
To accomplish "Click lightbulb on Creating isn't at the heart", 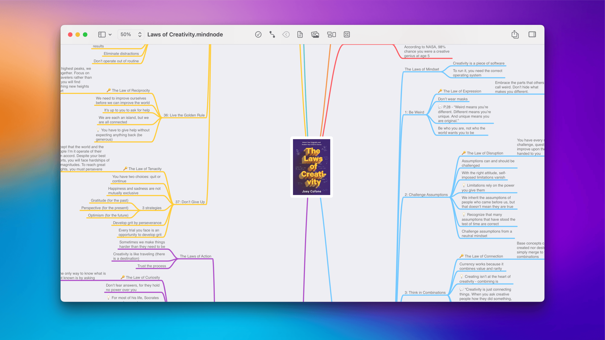I will point(462,276).
